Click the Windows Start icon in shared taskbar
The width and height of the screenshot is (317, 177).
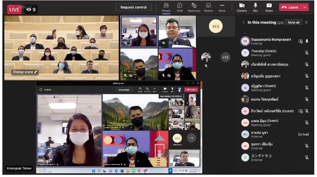(93, 171)
